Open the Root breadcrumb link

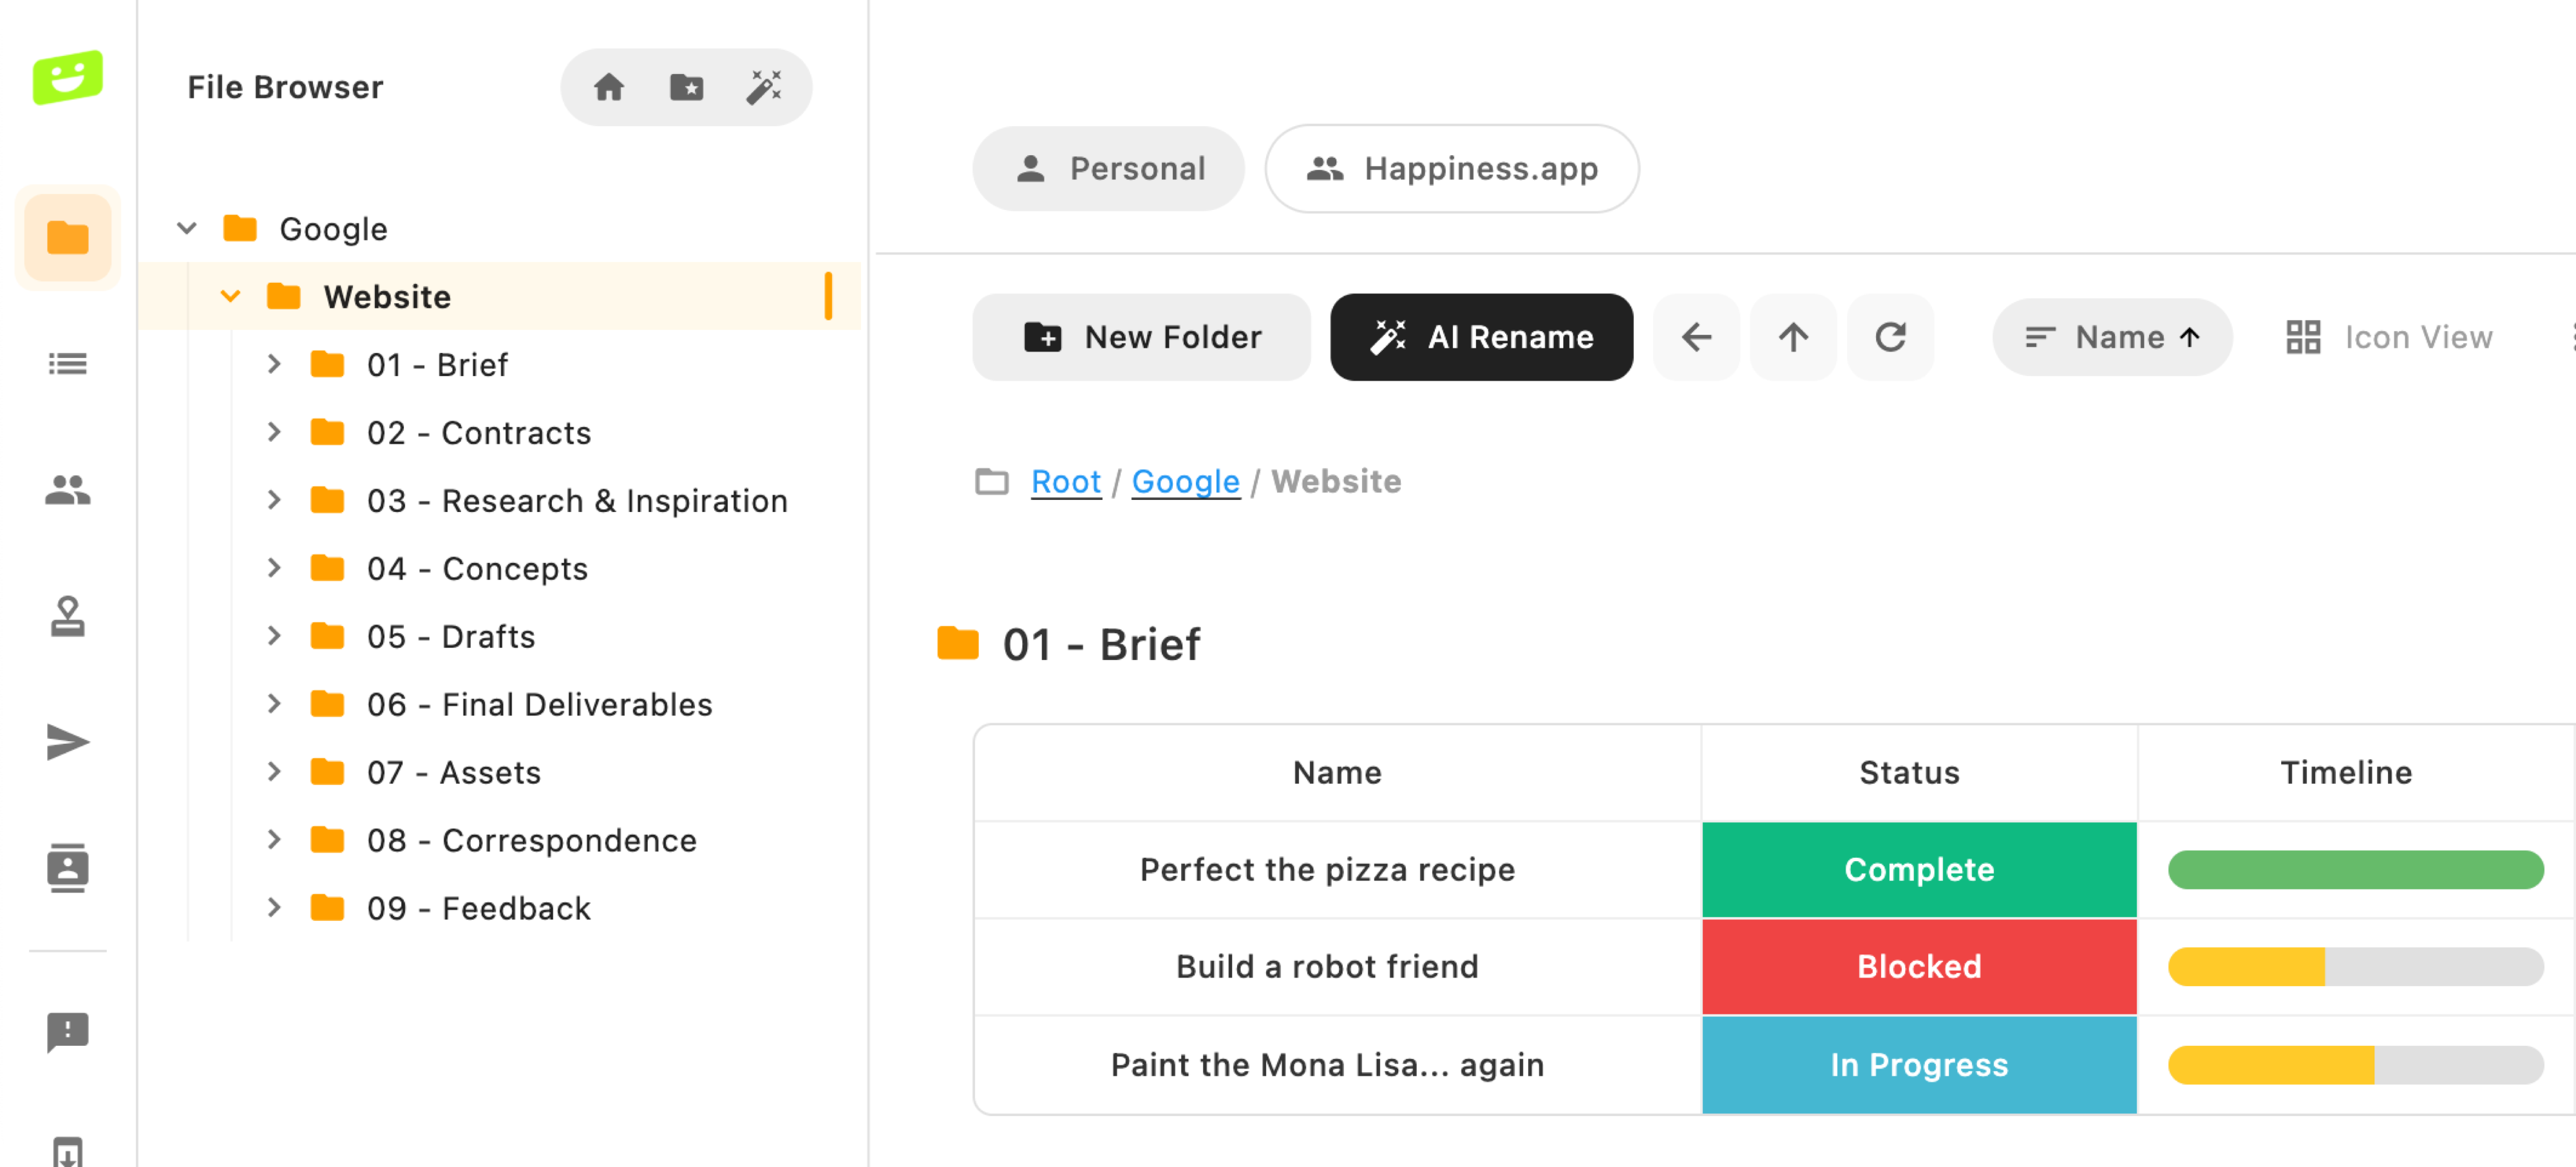pos(1065,481)
